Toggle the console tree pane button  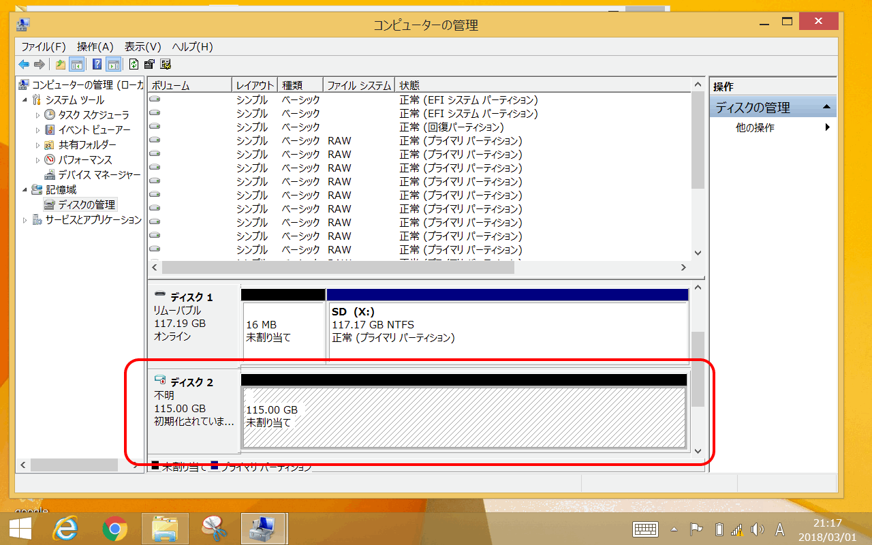[77, 64]
